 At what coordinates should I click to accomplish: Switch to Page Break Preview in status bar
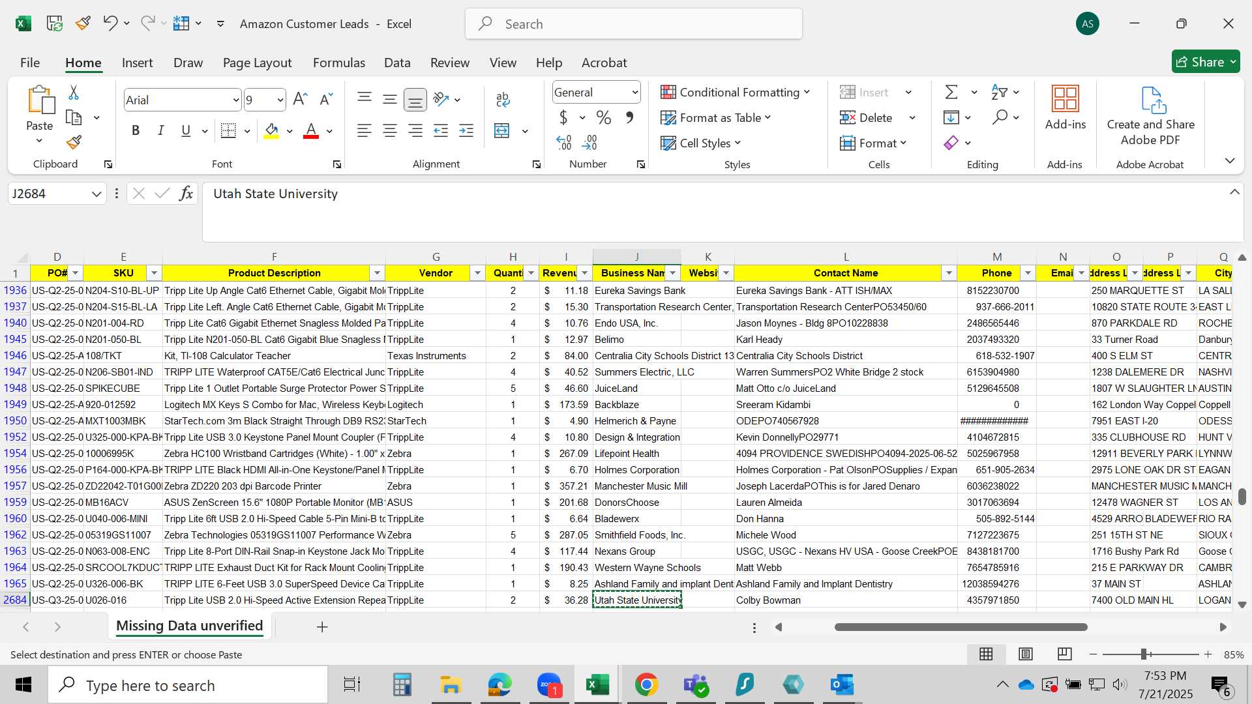[x=1065, y=654]
